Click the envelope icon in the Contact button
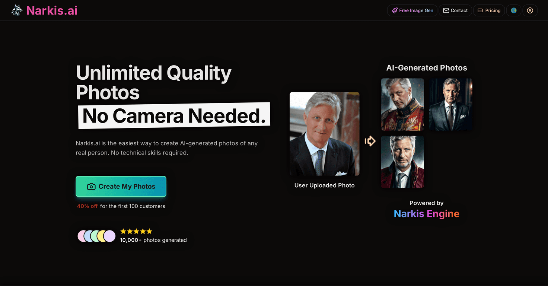 point(446,10)
